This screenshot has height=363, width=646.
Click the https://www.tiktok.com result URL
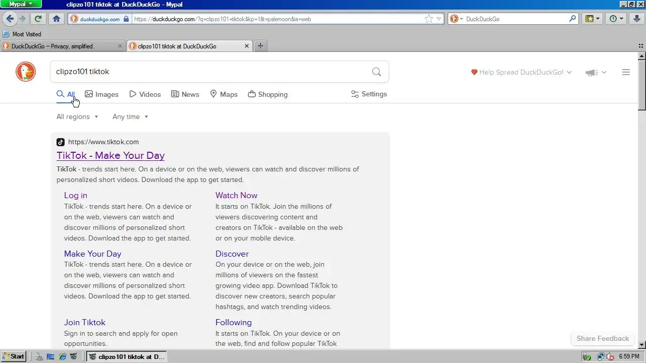coord(103,142)
